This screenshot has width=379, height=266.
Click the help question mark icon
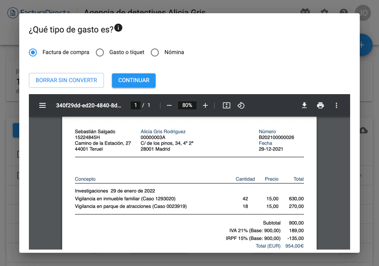343,12
